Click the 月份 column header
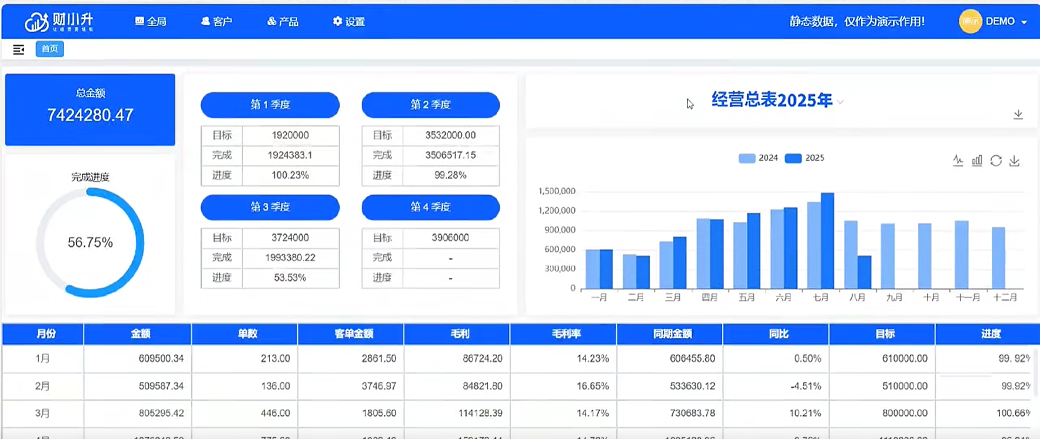The height and width of the screenshot is (439, 1040). tap(43, 334)
